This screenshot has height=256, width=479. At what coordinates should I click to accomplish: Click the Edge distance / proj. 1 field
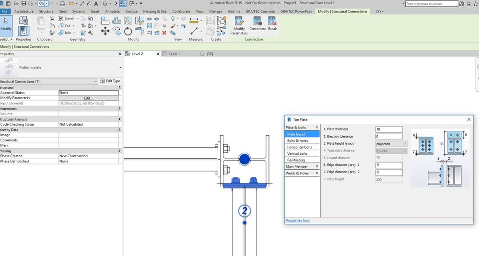click(x=389, y=165)
